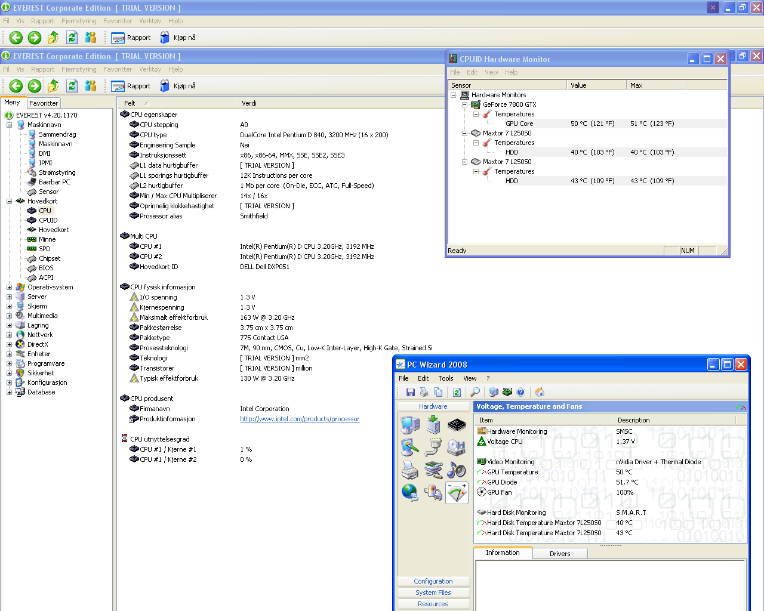Expand the Lagring tree node

tap(10, 325)
